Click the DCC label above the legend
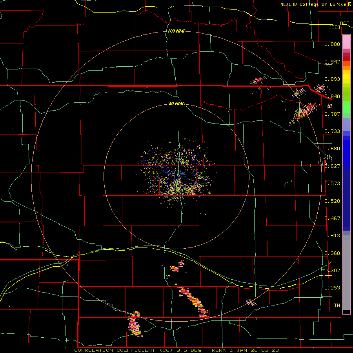 (344, 23)
